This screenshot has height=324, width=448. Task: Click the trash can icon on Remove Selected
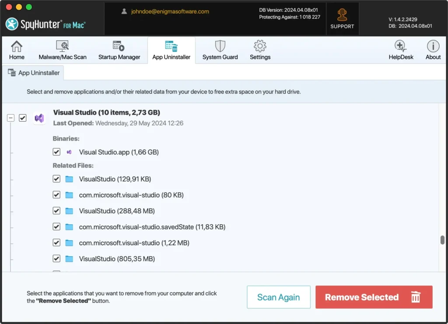click(416, 297)
